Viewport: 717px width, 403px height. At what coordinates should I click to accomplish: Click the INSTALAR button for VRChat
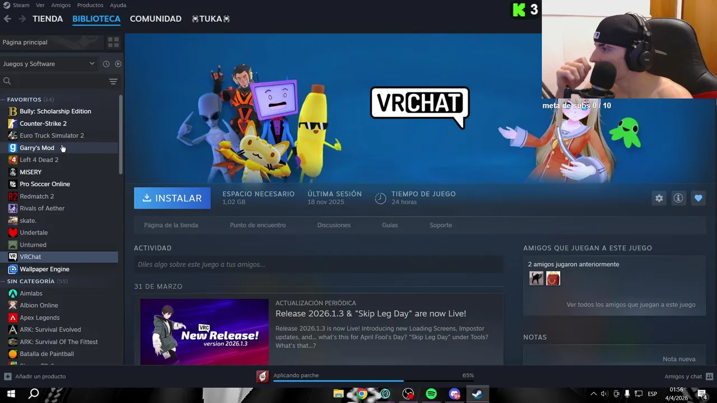pyautogui.click(x=172, y=198)
